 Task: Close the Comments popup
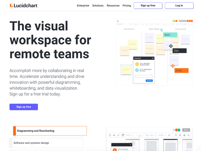pos(153,58)
